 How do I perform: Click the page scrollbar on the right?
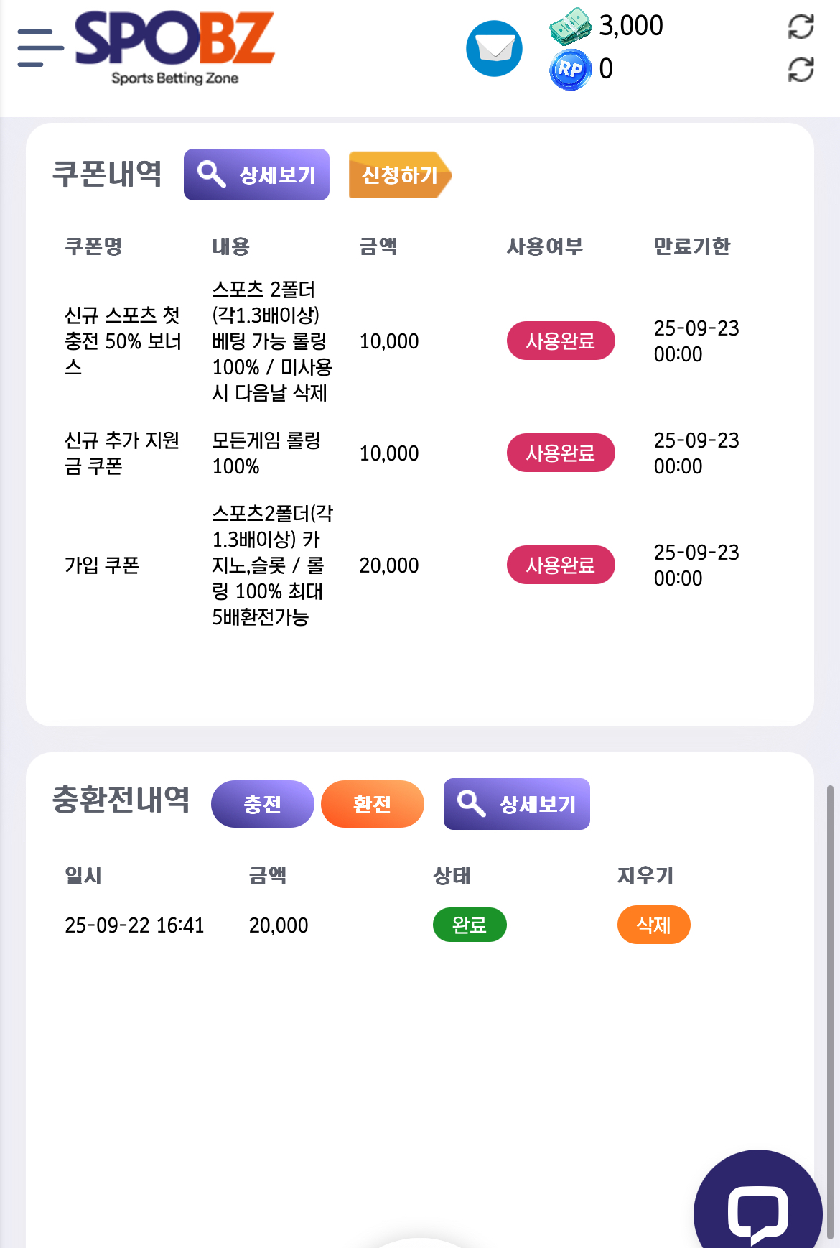pos(831,1006)
